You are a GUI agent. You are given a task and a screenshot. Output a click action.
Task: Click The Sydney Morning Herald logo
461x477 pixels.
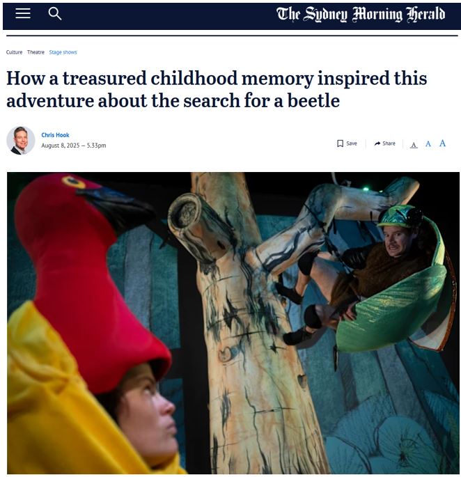tap(361, 15)
